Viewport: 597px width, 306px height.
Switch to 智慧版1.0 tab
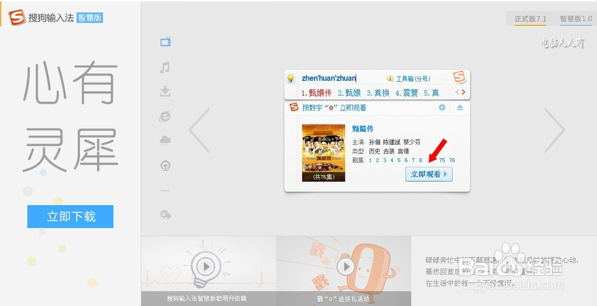click(x=576, y=18)
